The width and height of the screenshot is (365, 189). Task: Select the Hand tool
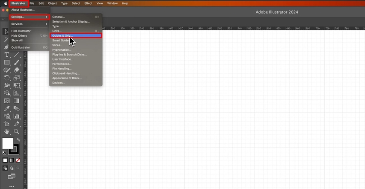tap(7, 131)
